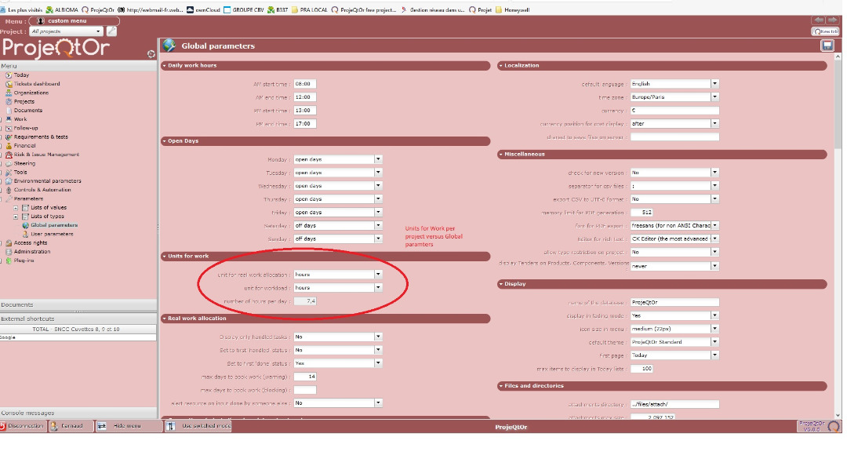Open the Today menu item
Viewport: 847px width, 459px height.
click(x=21, y=75)
